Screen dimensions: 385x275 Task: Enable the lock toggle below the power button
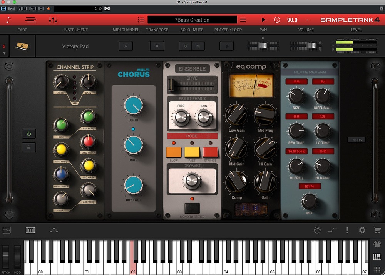[x=29, y=147]
